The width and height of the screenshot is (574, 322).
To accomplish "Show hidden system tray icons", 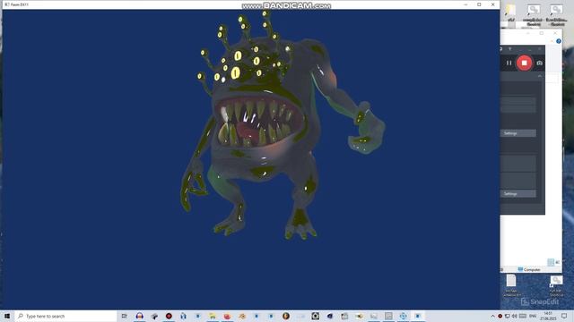I will click(492, 316).
